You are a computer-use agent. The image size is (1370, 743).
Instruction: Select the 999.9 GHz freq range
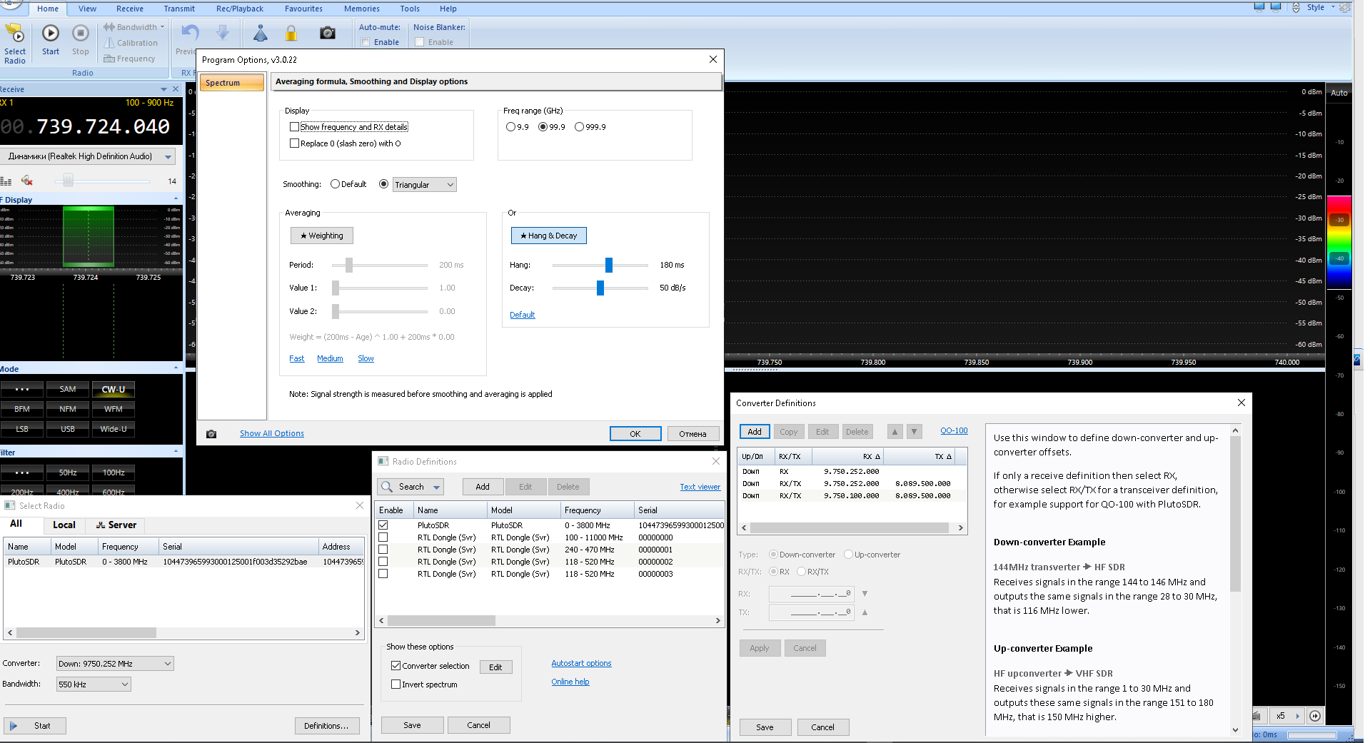click(x=579, y=127)
